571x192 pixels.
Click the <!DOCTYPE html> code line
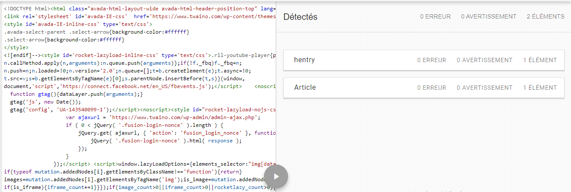[139, 9]
